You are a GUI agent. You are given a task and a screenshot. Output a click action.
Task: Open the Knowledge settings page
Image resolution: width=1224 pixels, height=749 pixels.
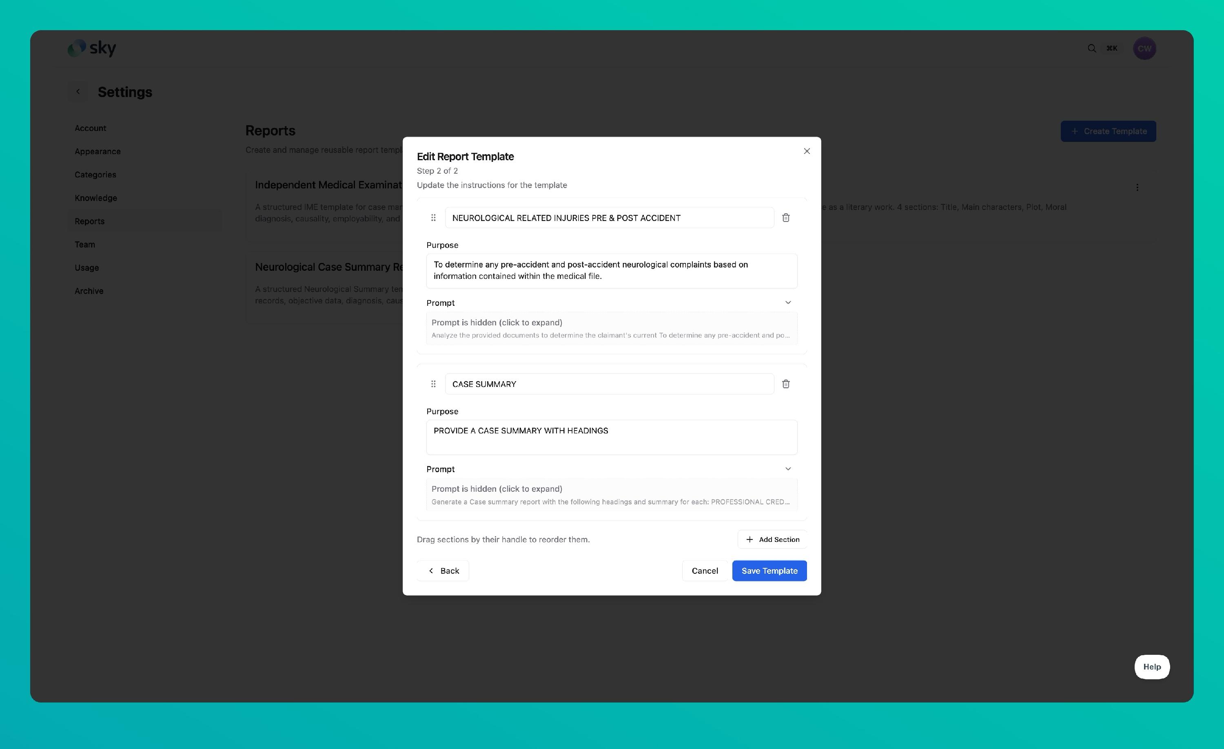coord(96,198)
